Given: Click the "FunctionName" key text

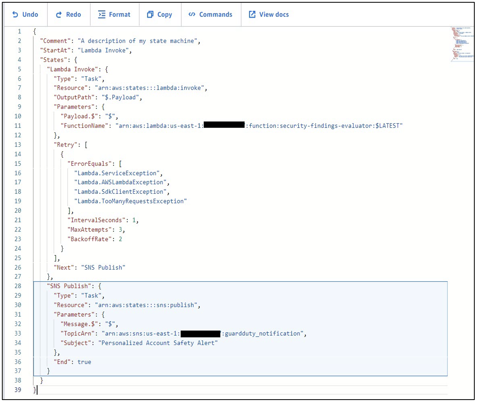Looking at the screenshot, I should click(x=84, y=126).
